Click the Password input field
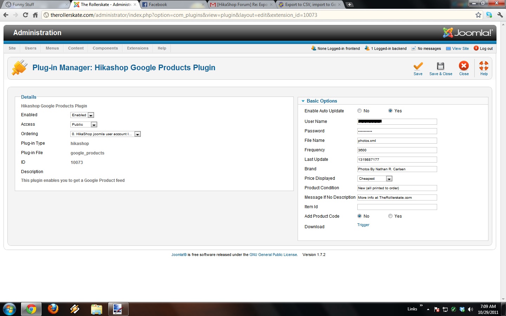The height and width of the screenshot is (316, 506). coord(397,131)
